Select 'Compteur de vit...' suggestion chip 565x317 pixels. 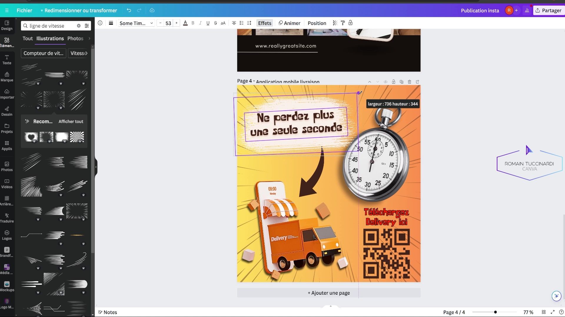pyautogui.click(x=44, y=53)
